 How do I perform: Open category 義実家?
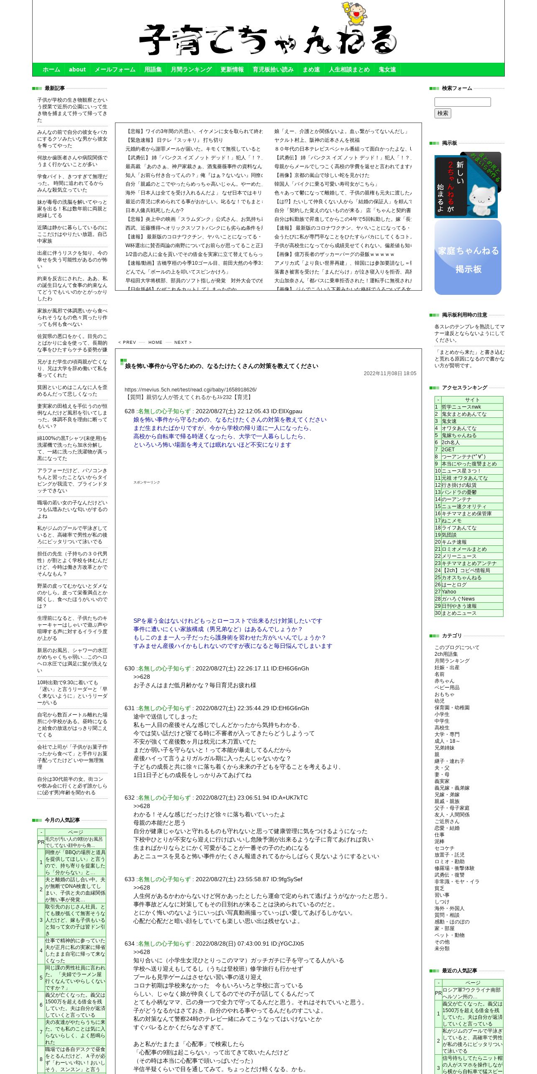[x=442, y=781]
